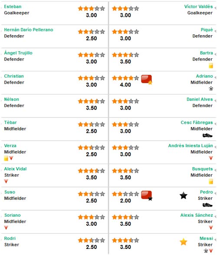Viewport: 217px width, 255px height.
Task: Click the substitution arrow under Andrés Iniesta Luján
Action: pyautogui.click(x=211, y=158)
